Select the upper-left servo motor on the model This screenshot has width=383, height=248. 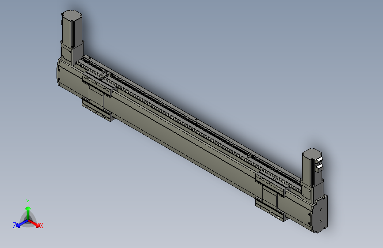pos(72,29)
